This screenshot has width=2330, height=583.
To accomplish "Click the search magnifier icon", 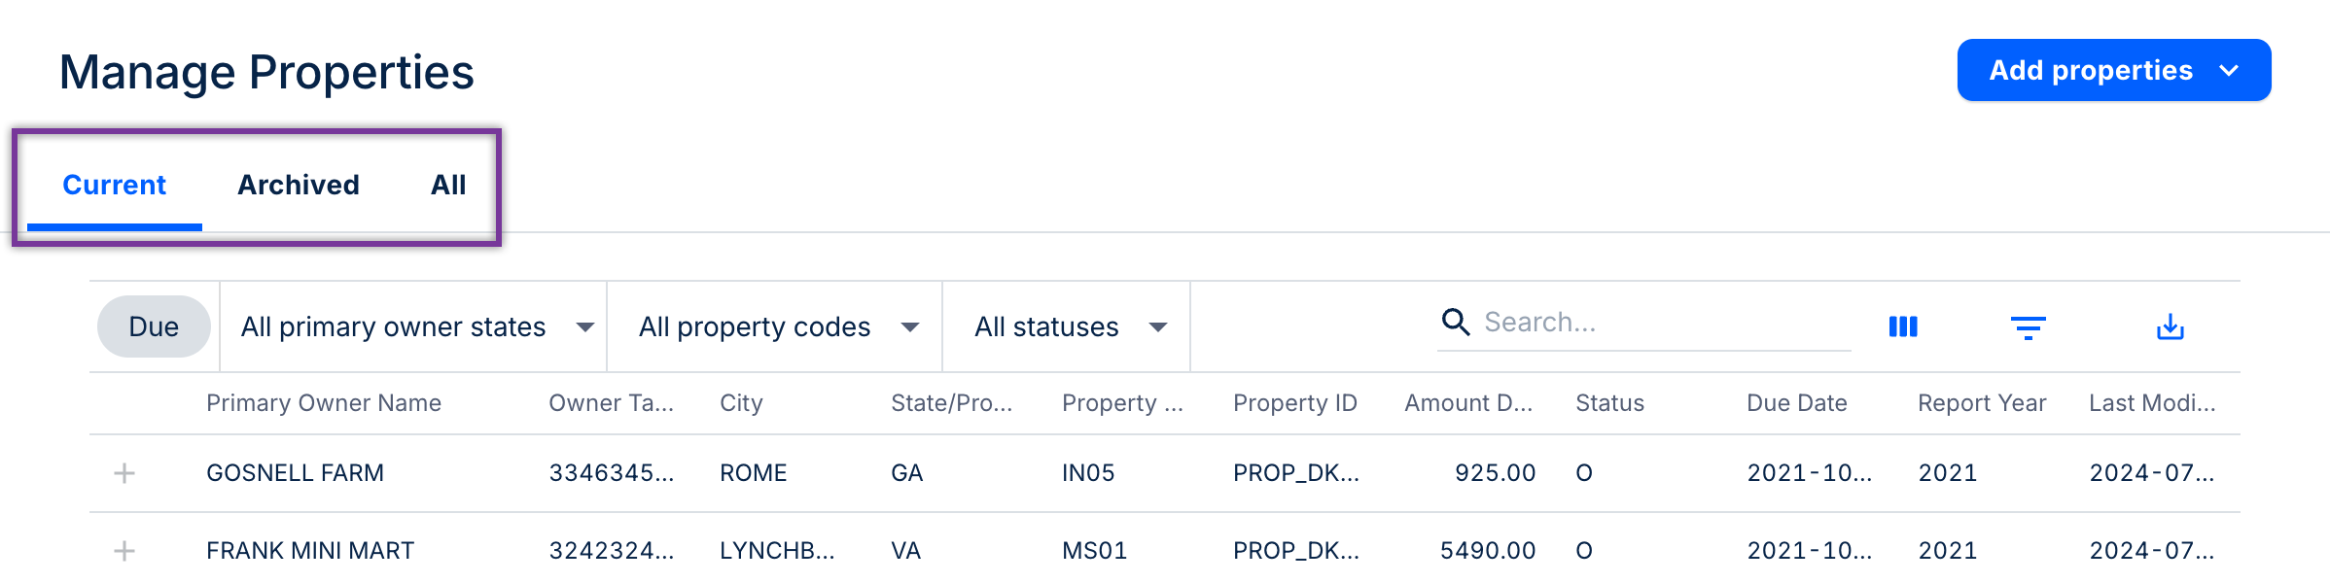I will click(1455, 322).
